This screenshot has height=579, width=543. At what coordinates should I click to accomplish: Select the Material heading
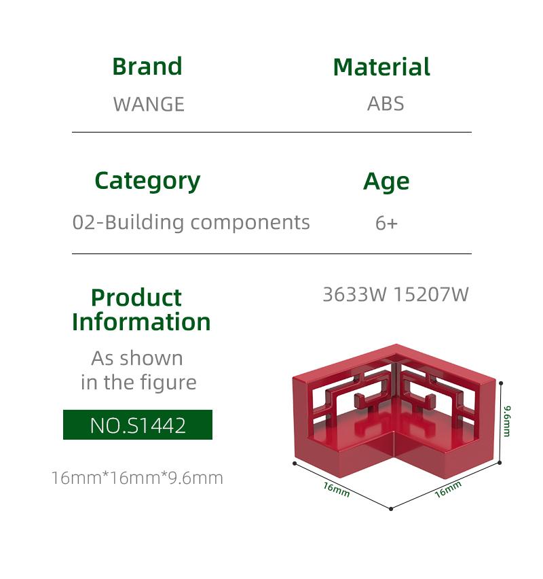coord(381,67)
